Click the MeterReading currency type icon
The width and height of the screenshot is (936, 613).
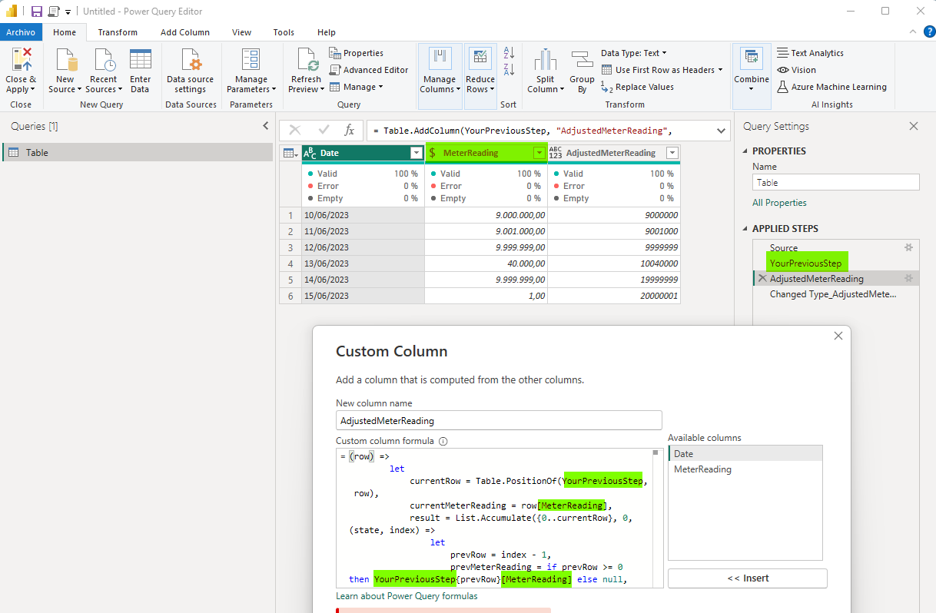(x=433, y=153)
